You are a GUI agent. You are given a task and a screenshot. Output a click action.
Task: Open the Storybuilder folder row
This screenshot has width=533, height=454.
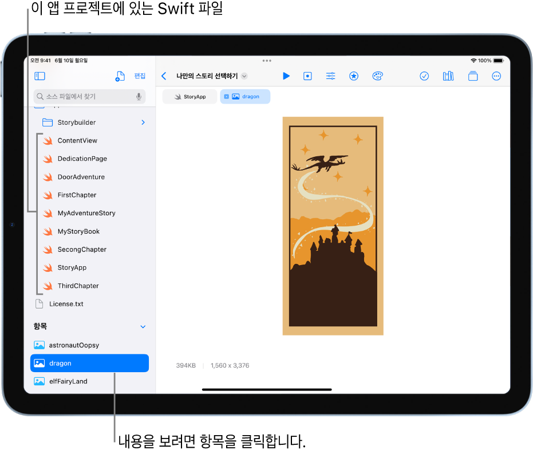tap(89, 123)
